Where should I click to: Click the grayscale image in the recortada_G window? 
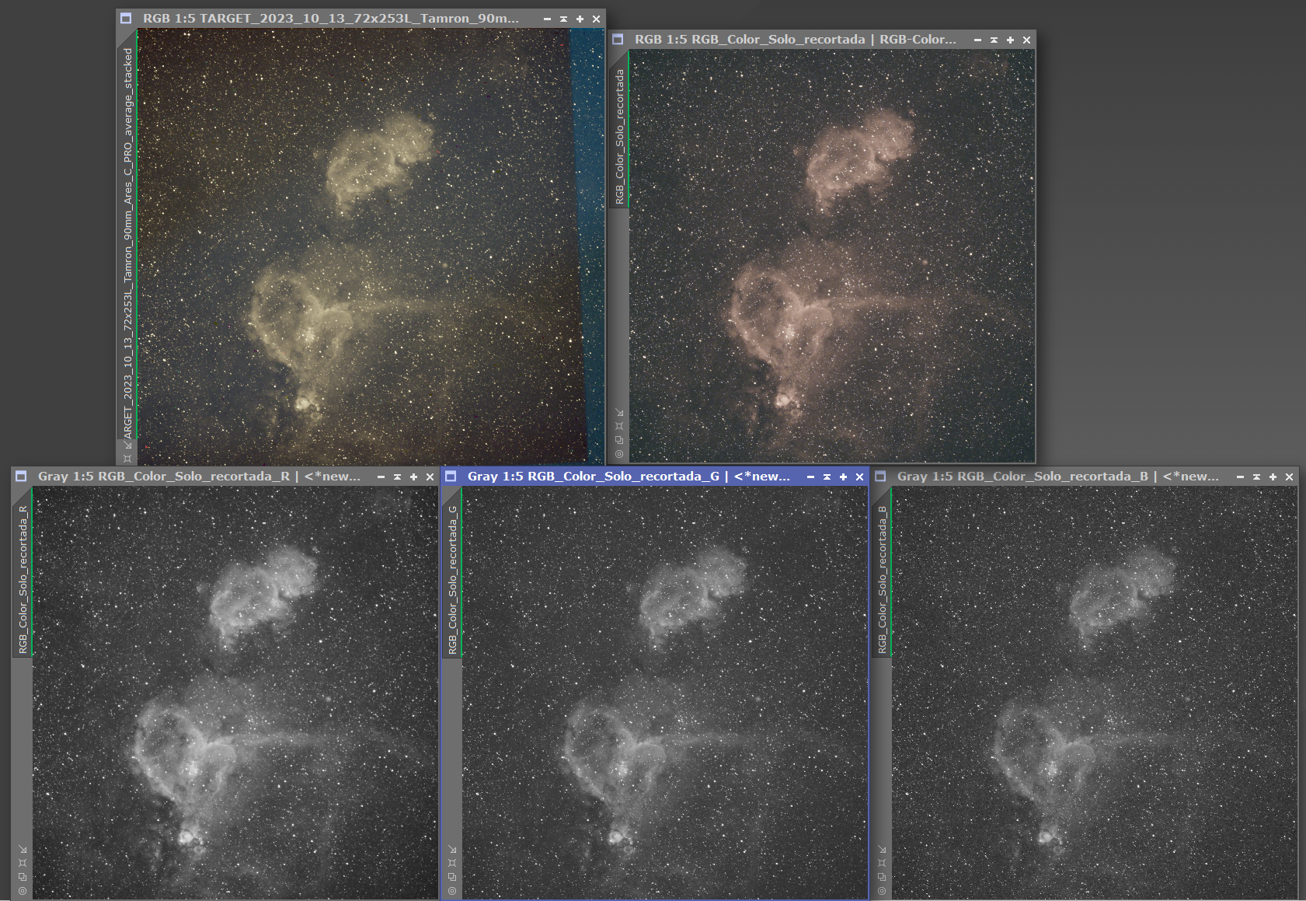click(665, 693)
